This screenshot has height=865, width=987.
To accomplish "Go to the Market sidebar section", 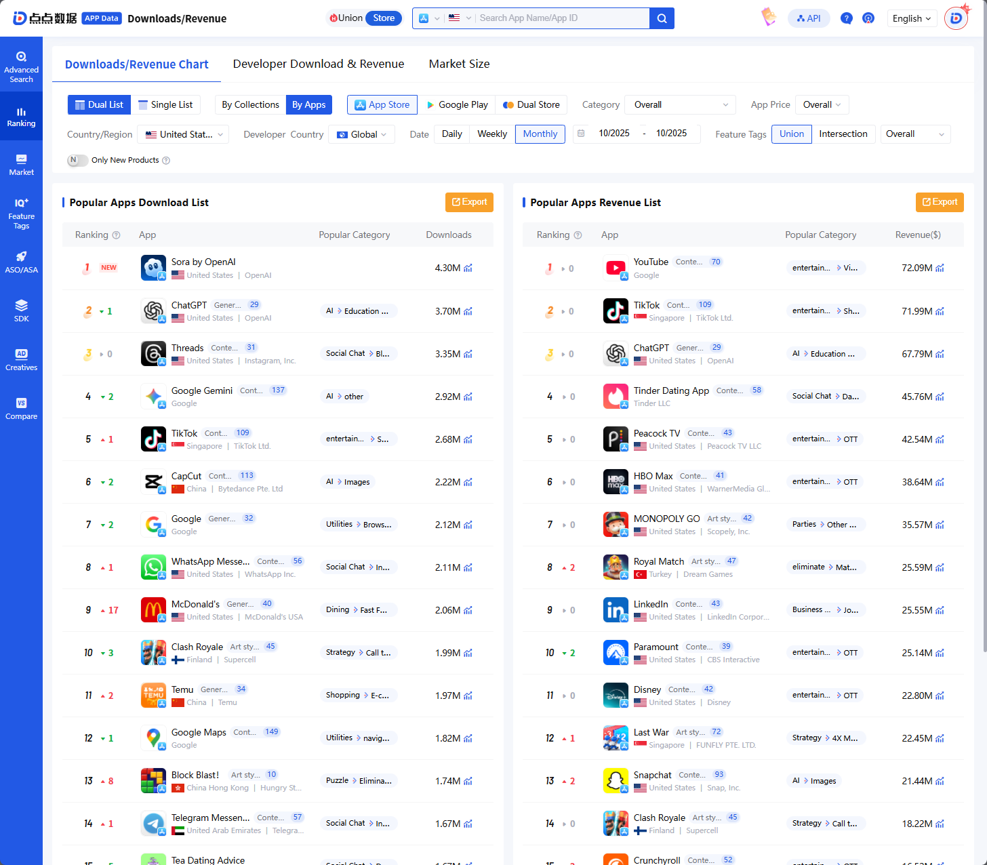I will 21,165.
